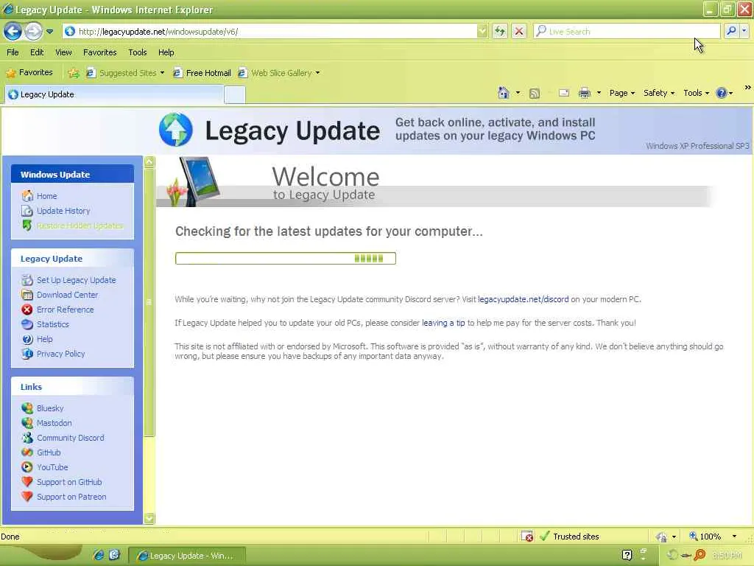Open the Mastodon link
754x566 pixels.
pos(54,423)
